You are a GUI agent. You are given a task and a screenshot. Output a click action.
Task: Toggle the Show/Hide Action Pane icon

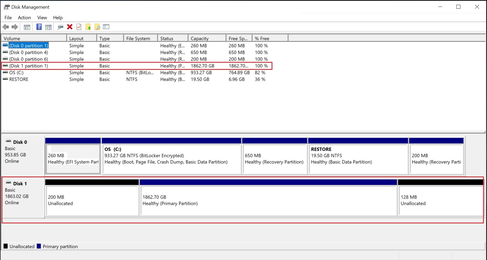[x=48, y=27]
